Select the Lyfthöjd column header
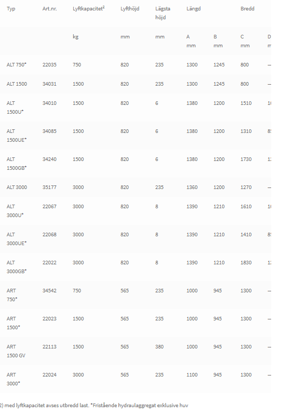Screen dimensions: 281x416 (130, 9)
